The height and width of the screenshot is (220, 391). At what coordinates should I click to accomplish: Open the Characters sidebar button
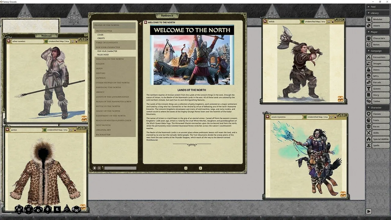click(x=378, y=38)
